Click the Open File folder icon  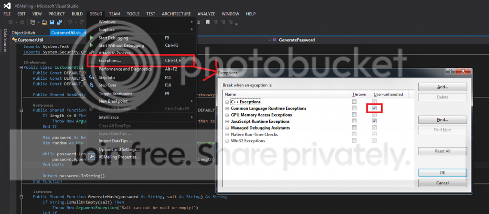44,22
